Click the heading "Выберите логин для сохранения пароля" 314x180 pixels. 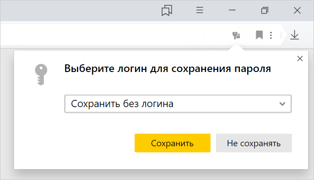168,69
